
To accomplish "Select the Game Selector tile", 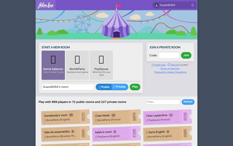I will pos(53,65).
